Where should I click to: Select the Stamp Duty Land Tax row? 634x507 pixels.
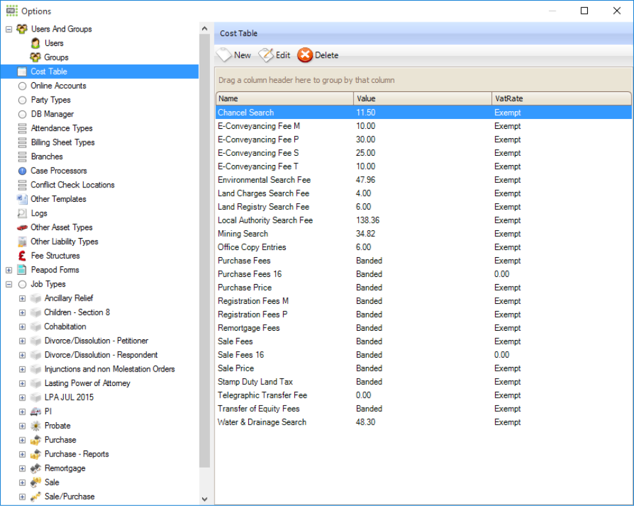pos(255,382)
